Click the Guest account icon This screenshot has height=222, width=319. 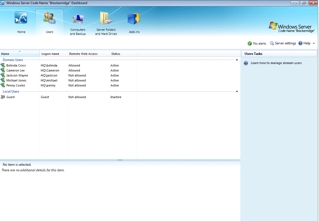pos(3,97)
